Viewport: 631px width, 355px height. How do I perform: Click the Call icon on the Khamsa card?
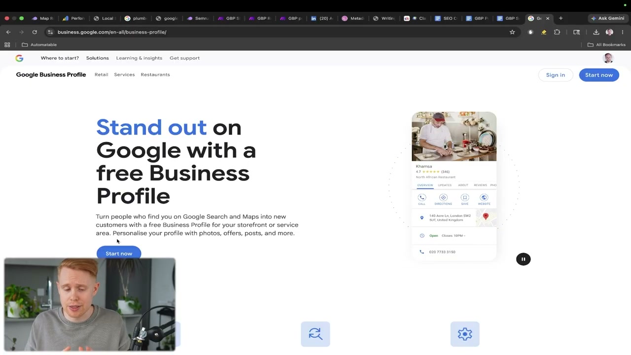[x=421, y=198]
